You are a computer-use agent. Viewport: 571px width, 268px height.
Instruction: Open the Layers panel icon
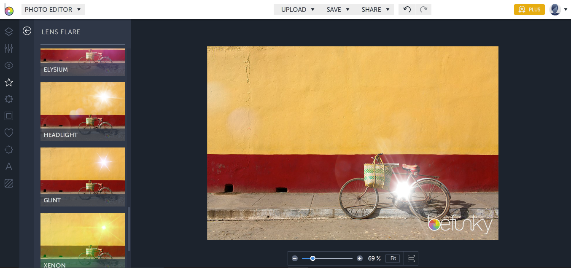(9, 32)
